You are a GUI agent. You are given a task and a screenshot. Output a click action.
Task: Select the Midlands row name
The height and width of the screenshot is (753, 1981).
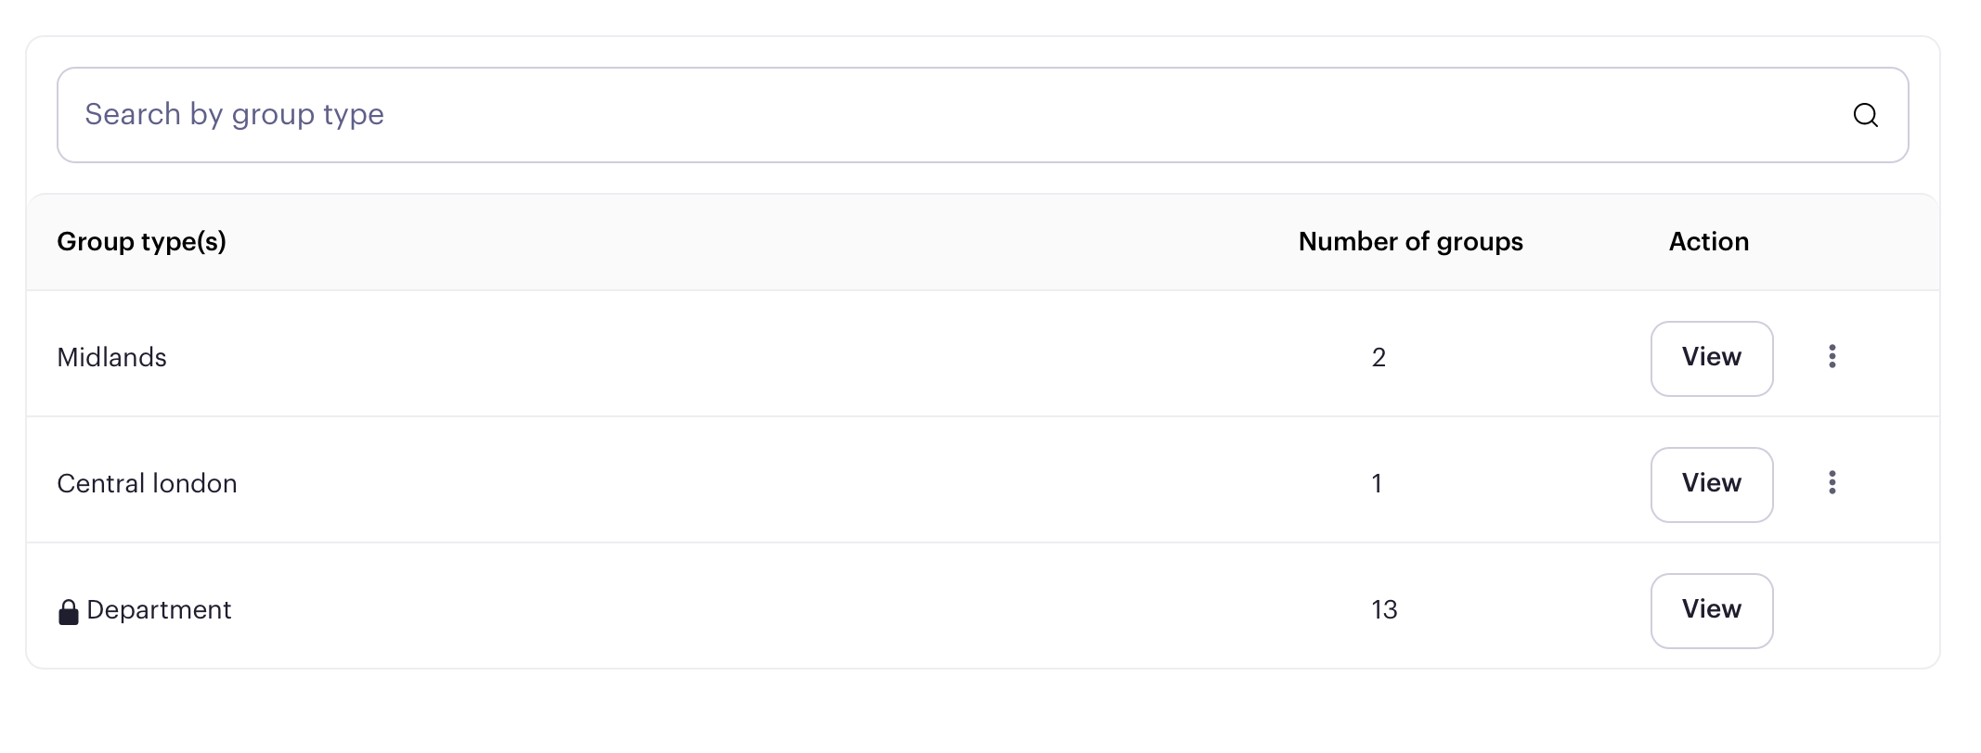pyautogui.click(x=112, y=358)
